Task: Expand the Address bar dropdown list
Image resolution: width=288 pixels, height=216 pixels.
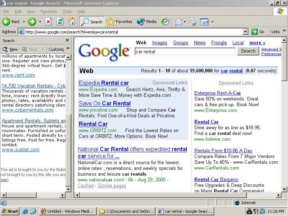Action: [x=246, y=32]
